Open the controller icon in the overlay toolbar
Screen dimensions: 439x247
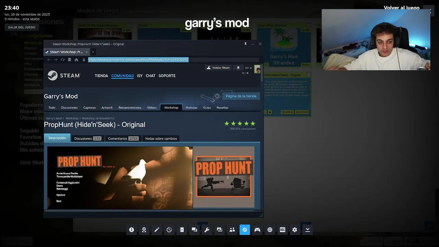257,230
